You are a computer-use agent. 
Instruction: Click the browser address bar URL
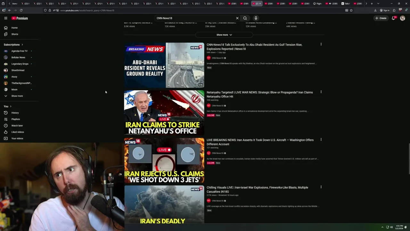coord(87,10)
